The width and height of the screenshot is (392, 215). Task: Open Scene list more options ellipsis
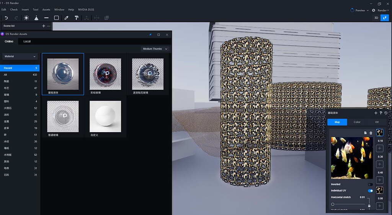[x=49, y=26]
